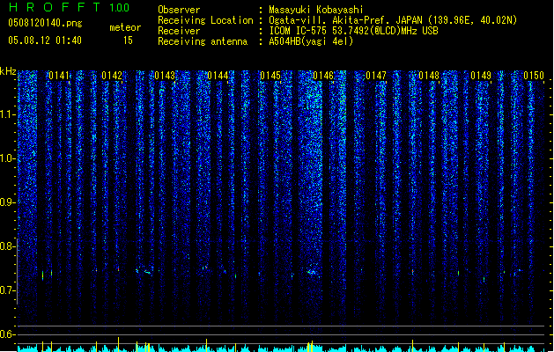Image resolution: width=554 pixels, height=352 pixels.
Task: Click the location text Ogata-vill. Akita-Pref. JAPAN
Action: 345,20
